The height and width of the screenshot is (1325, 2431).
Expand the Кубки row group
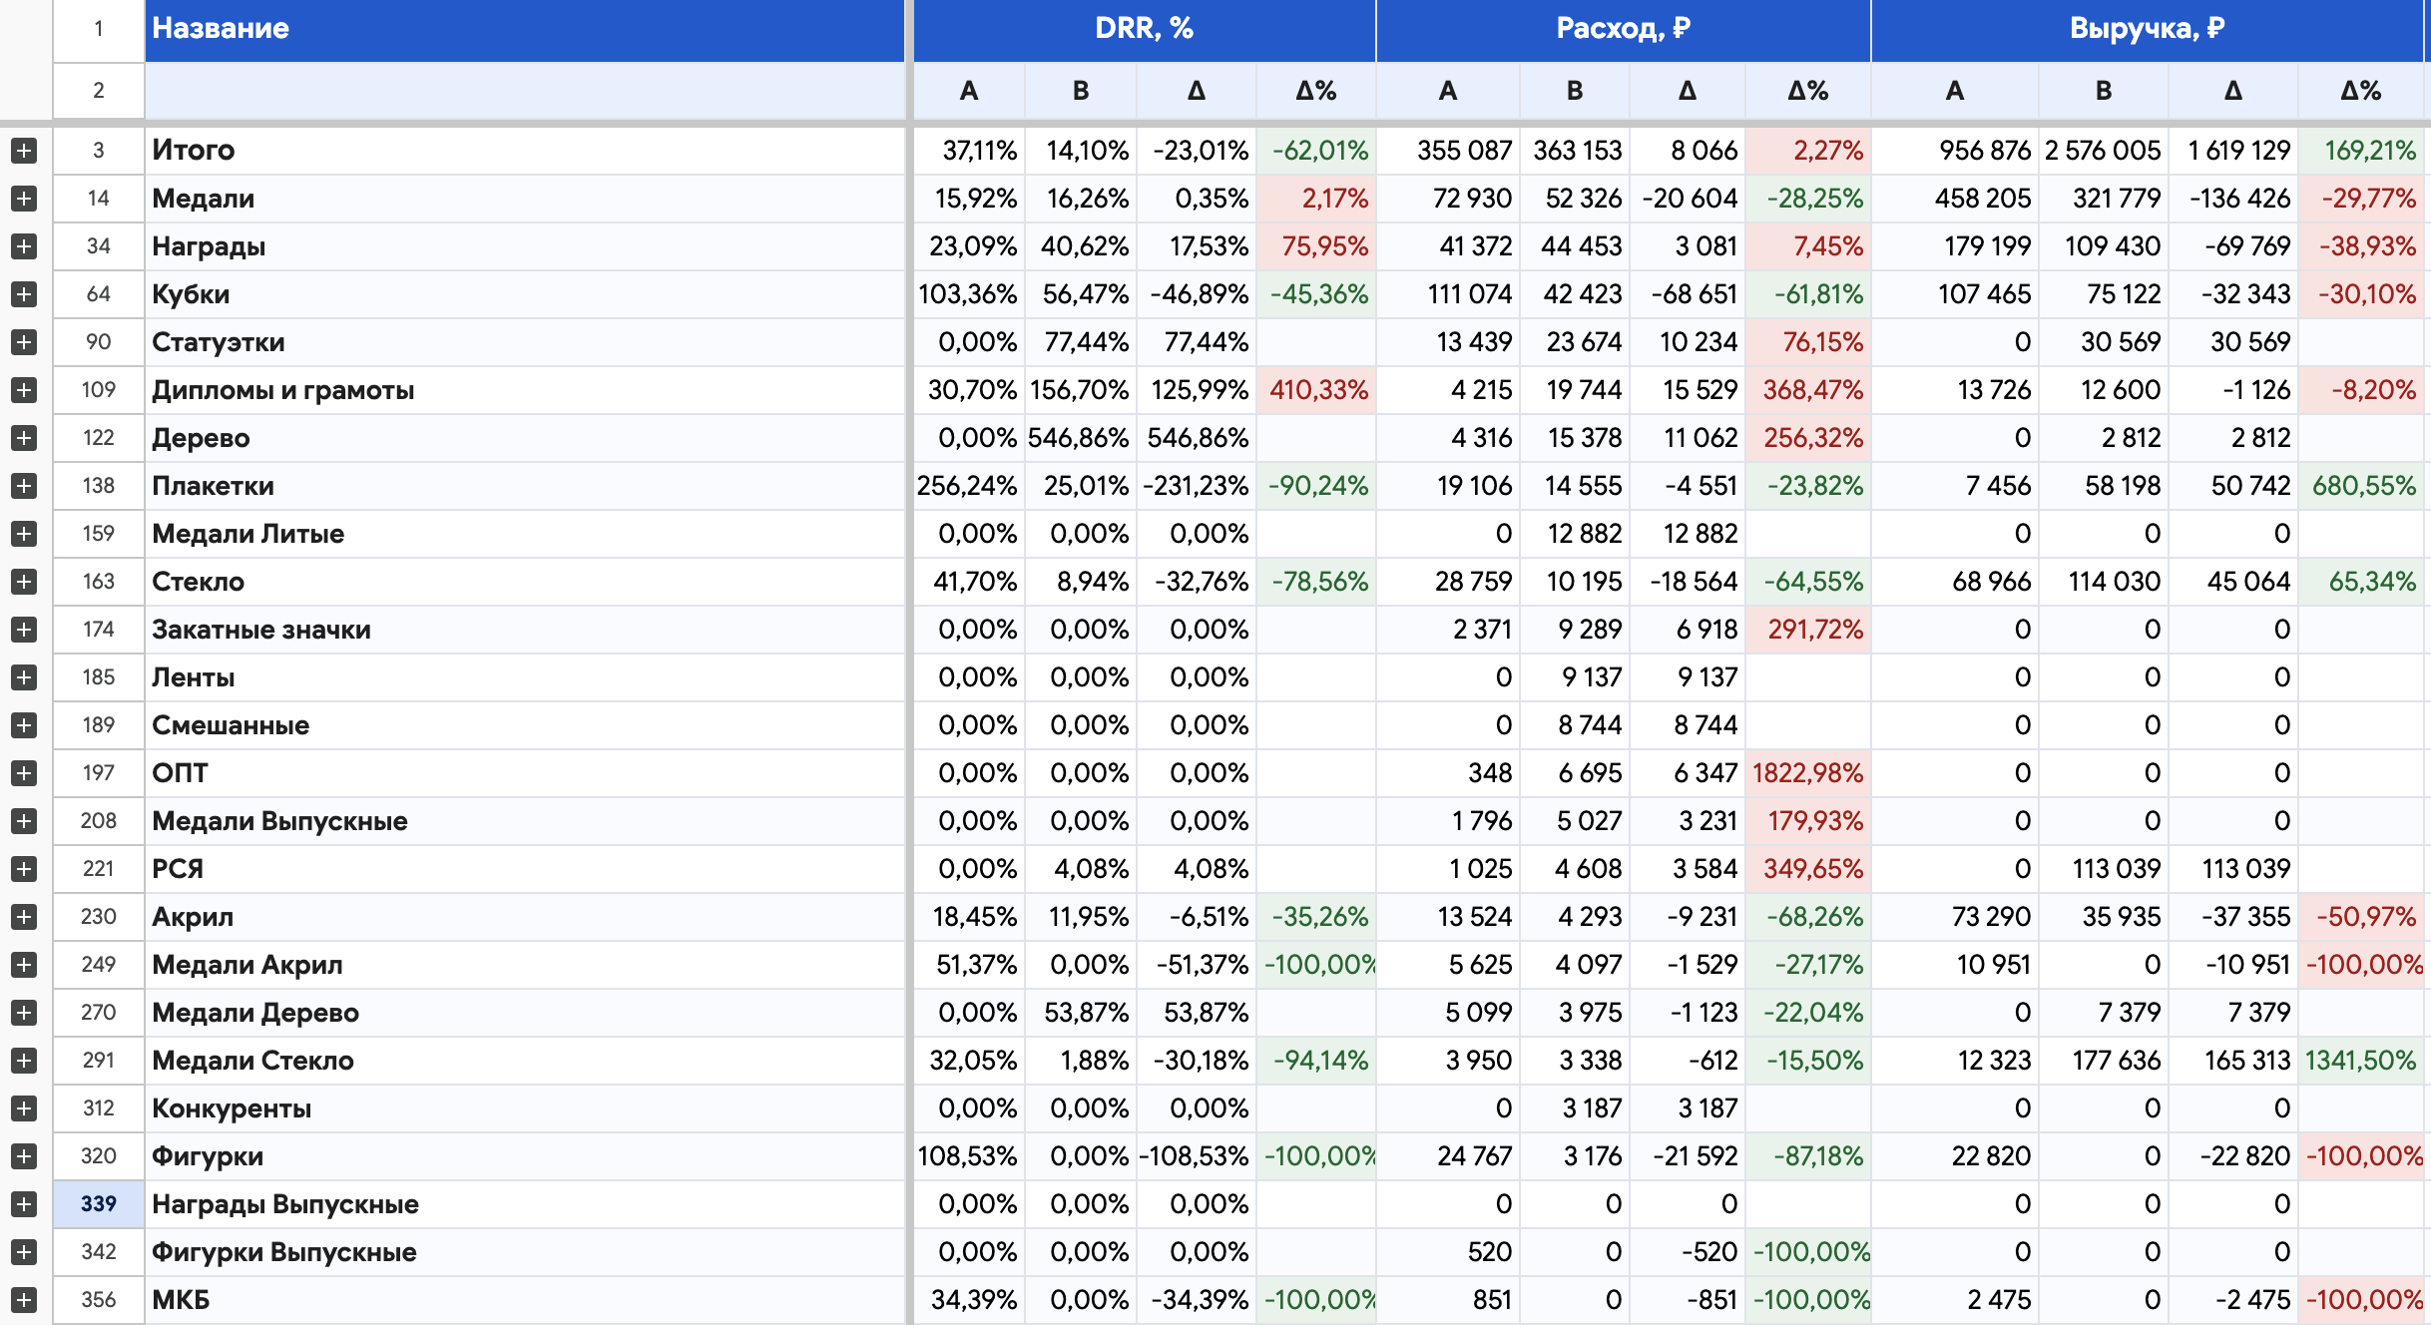(24, 294)
